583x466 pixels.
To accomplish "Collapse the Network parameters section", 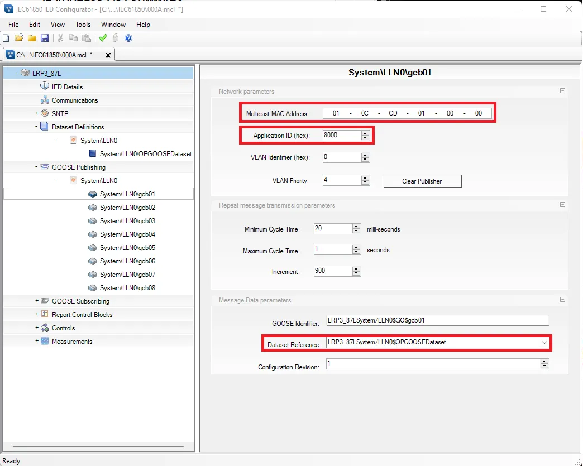I will point(562,90).
